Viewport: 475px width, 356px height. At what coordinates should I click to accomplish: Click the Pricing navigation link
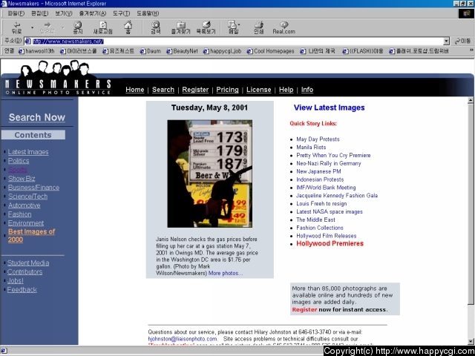228,90
